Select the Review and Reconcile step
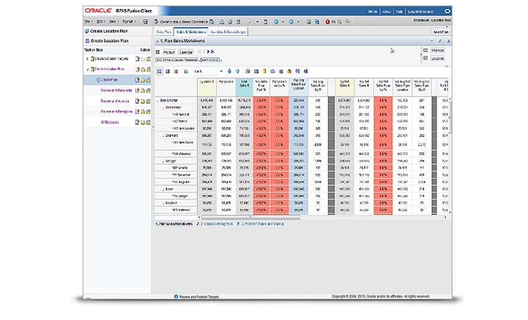The width and height of the screenshot is (528, 320). (117, 90)
